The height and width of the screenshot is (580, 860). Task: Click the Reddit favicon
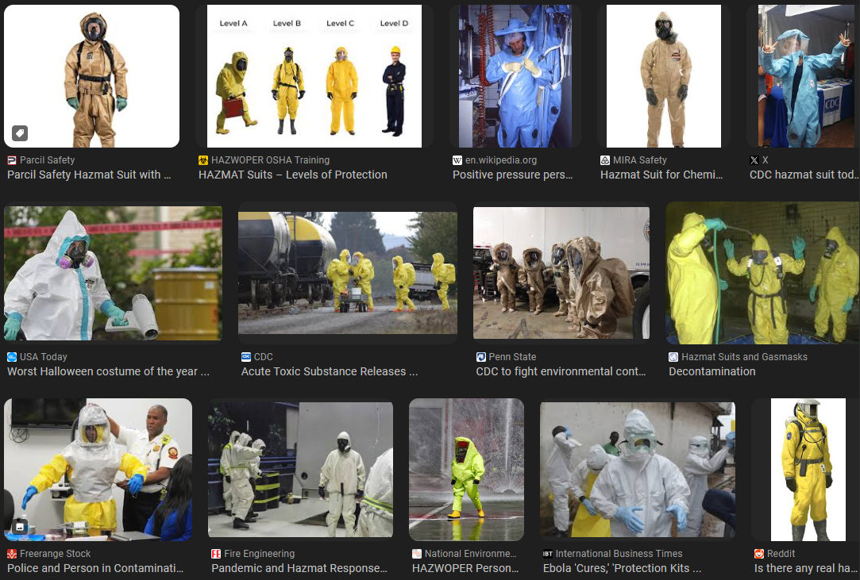[759, 554]
